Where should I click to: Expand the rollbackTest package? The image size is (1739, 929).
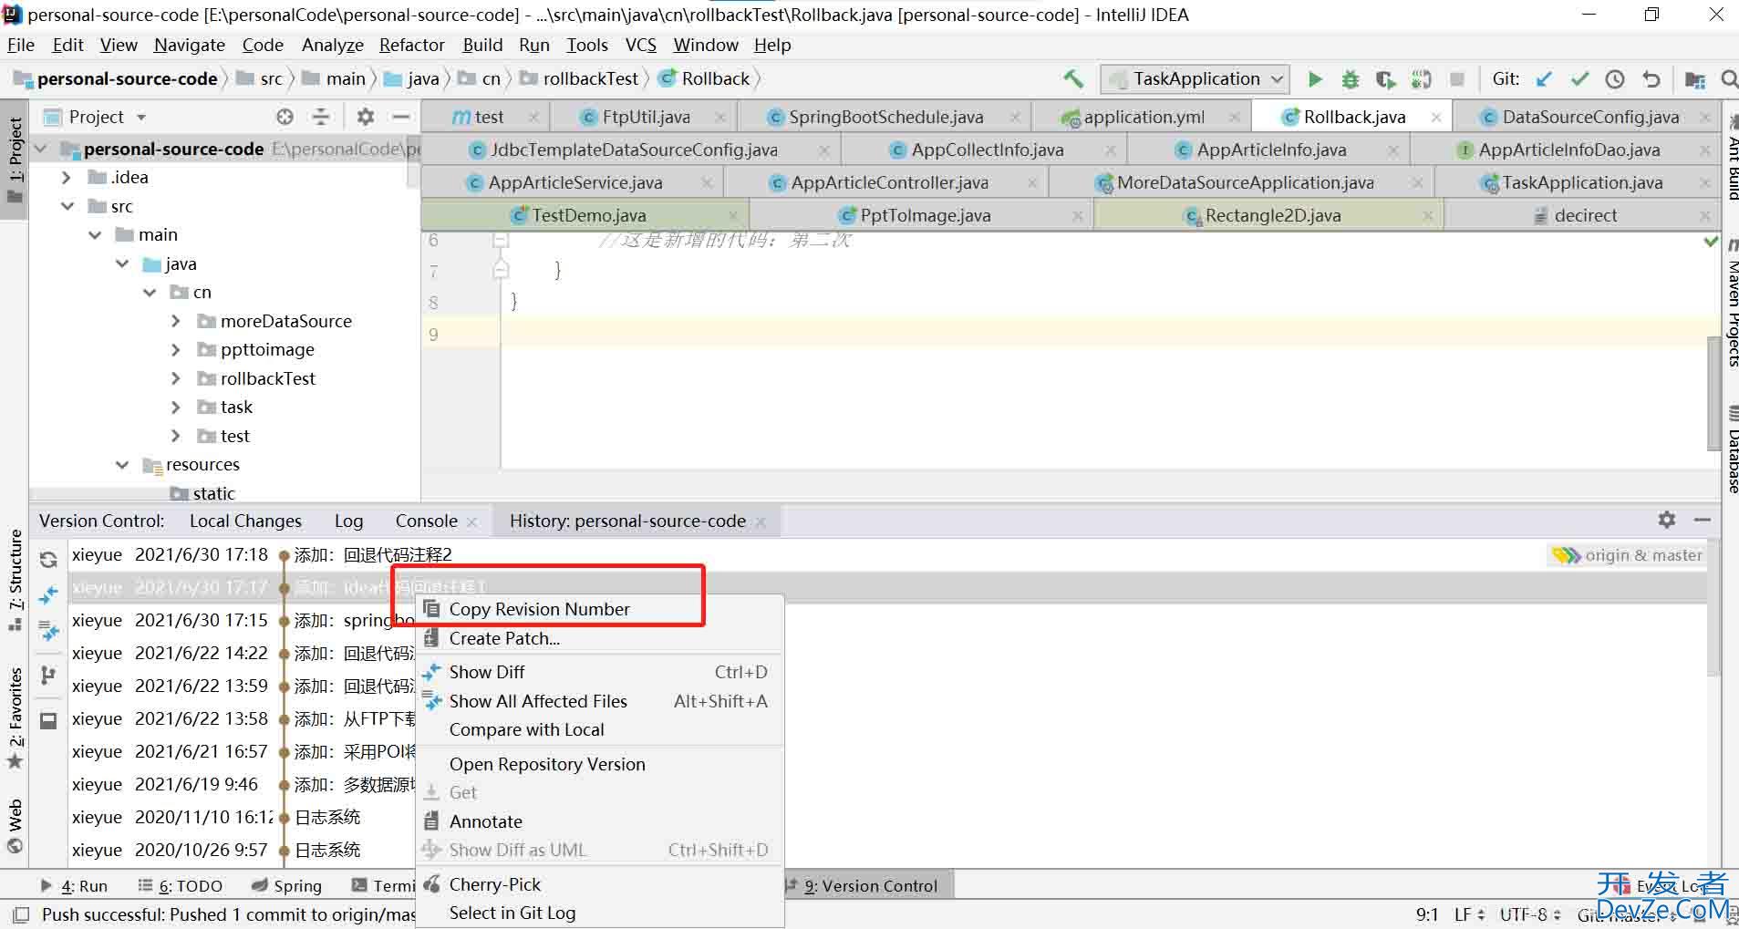tap(176, 378)
